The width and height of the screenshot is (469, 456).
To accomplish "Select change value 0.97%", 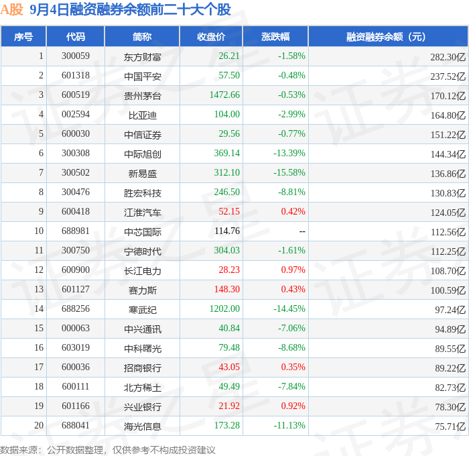I will (293, 270).
